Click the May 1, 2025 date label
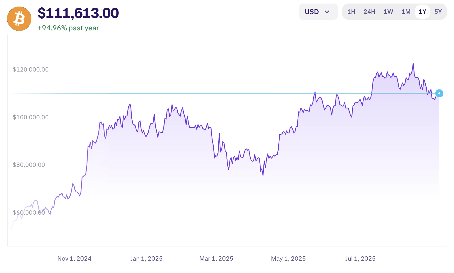Screen dimensions: 454x273 288,259
